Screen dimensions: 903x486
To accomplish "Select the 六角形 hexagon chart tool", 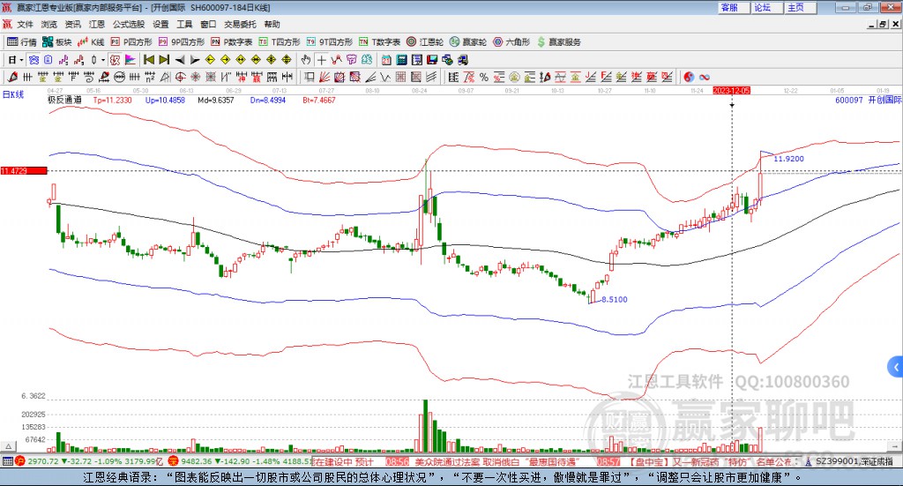I will point(511,41).
